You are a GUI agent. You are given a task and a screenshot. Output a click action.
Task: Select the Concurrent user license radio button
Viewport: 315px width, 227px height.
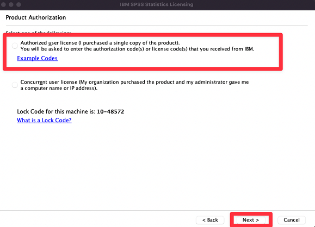pos(15,85)
